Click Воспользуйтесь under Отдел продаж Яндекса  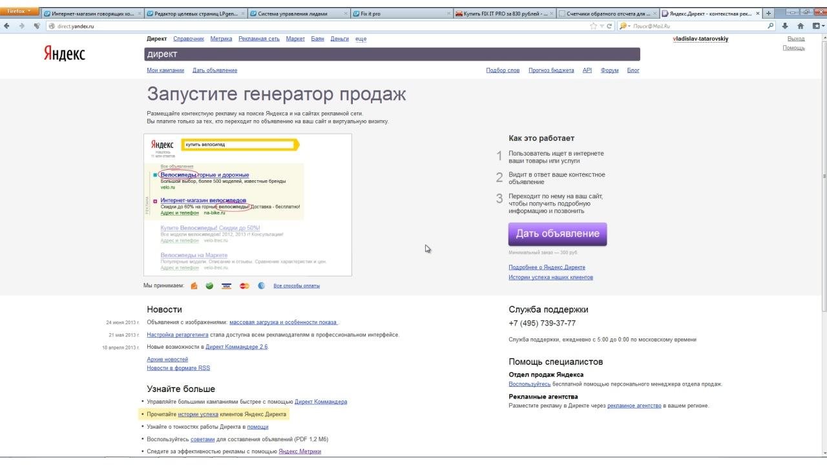point(530,384)
